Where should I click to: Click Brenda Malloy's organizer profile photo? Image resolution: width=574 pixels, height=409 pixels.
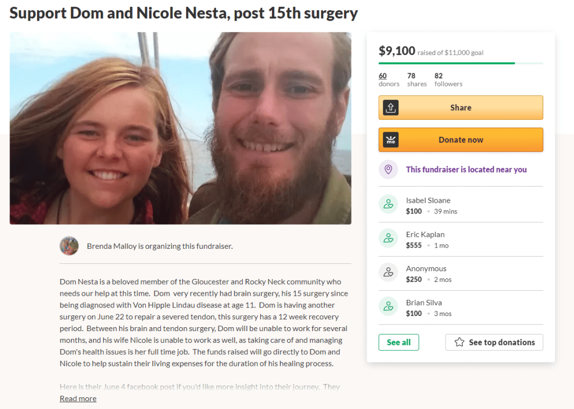point(69,246)
